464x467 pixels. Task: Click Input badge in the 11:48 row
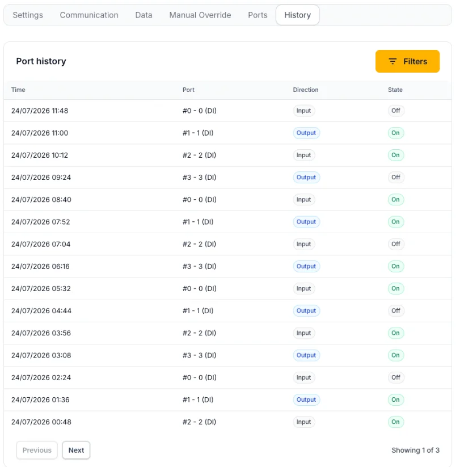[304, 111]
